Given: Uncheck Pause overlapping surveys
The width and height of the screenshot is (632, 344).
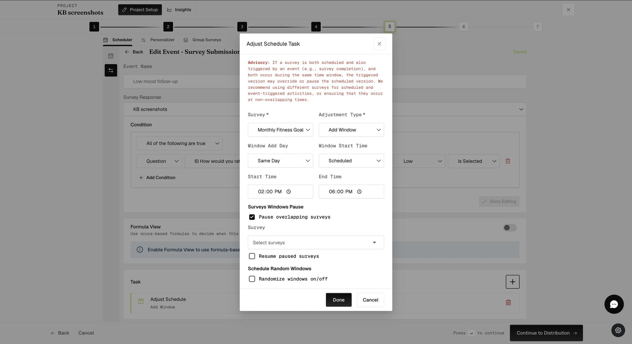Looking at the screenshot, I should click(x=252, y=217).
